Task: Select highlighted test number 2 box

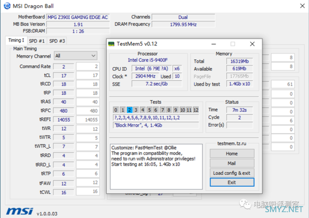Action: point(129,110)
